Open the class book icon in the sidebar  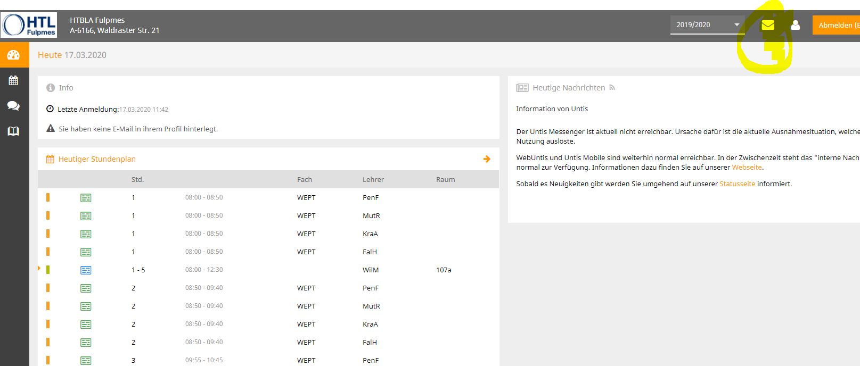14,131
